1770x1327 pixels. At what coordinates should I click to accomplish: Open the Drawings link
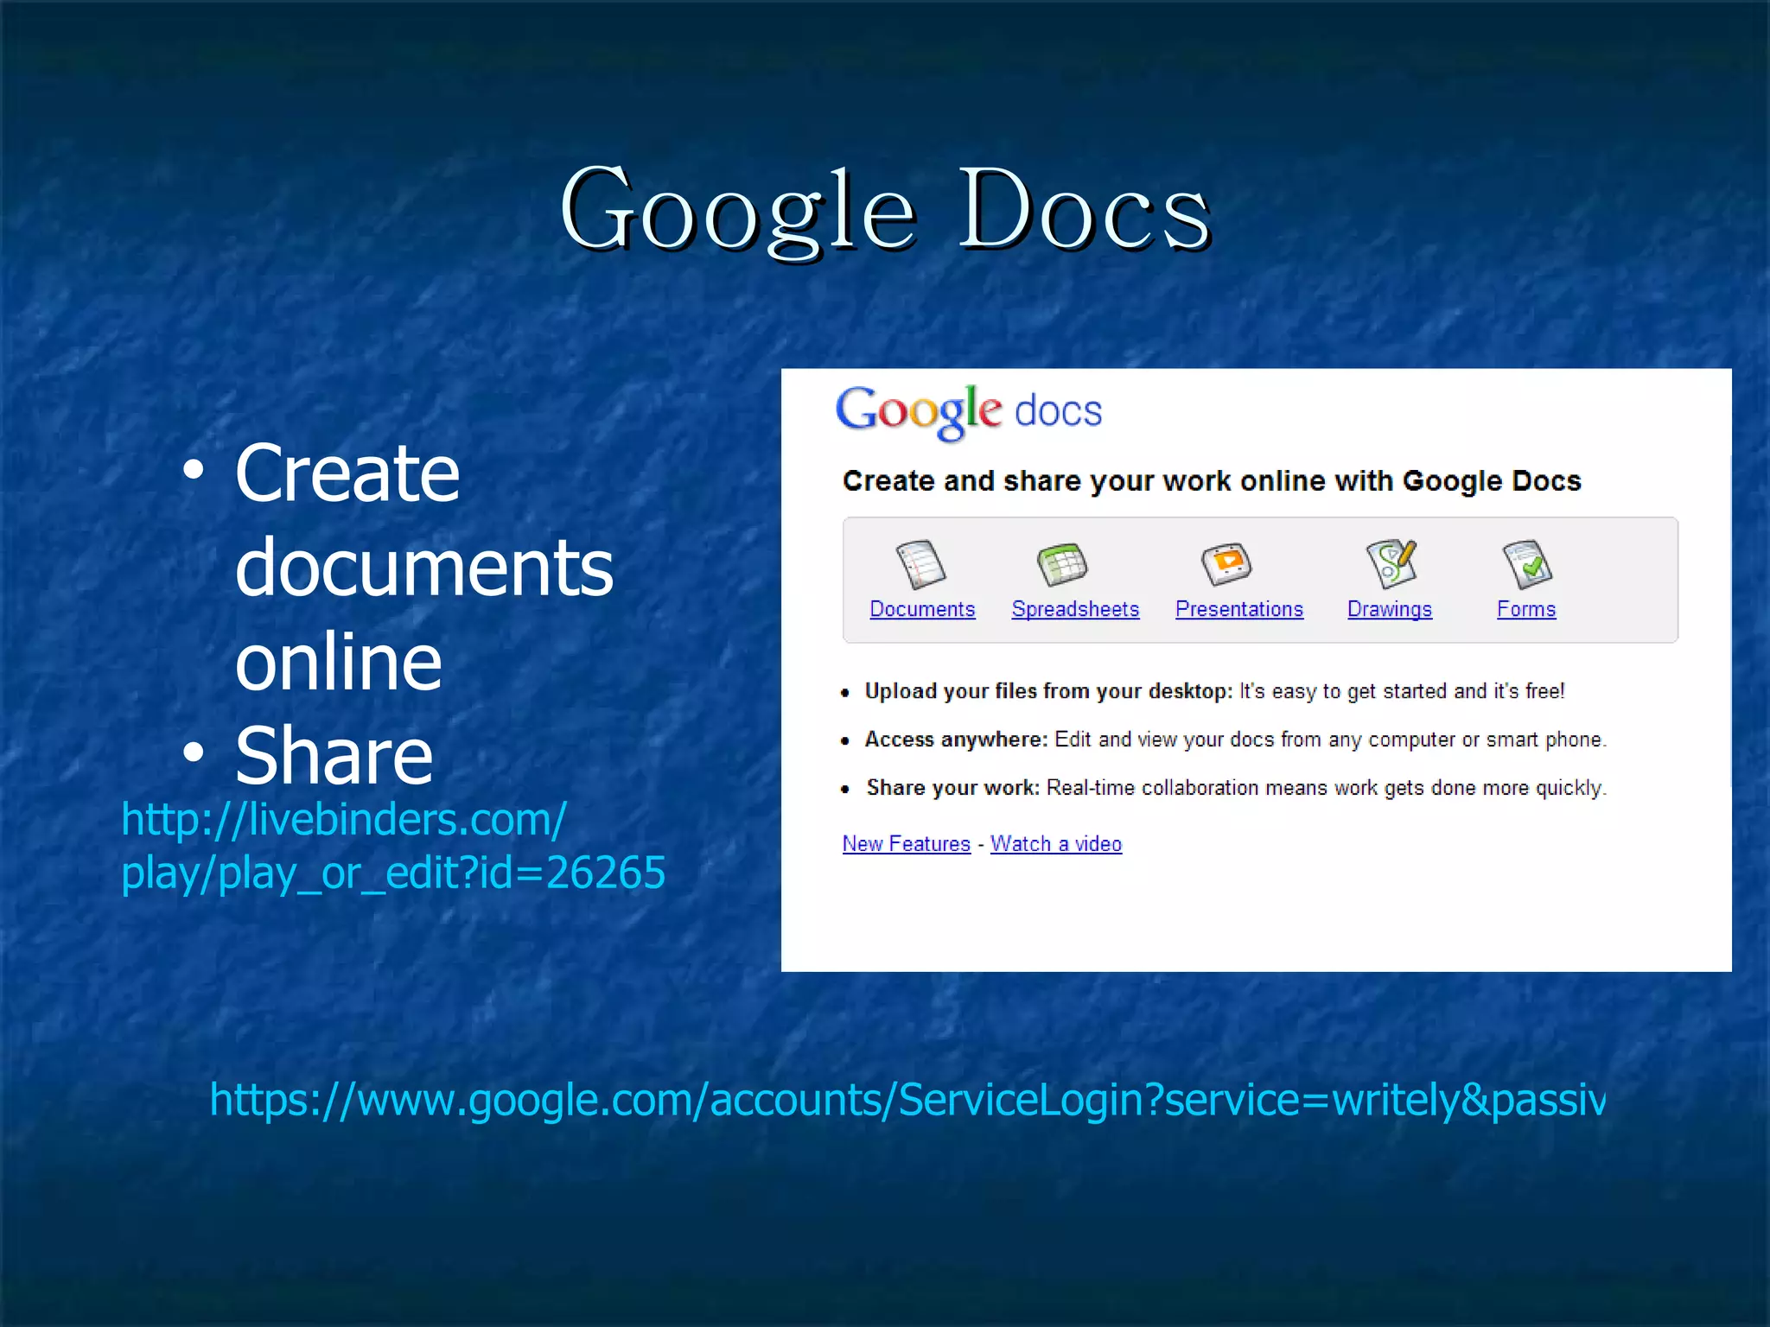tap(1389, 609)
